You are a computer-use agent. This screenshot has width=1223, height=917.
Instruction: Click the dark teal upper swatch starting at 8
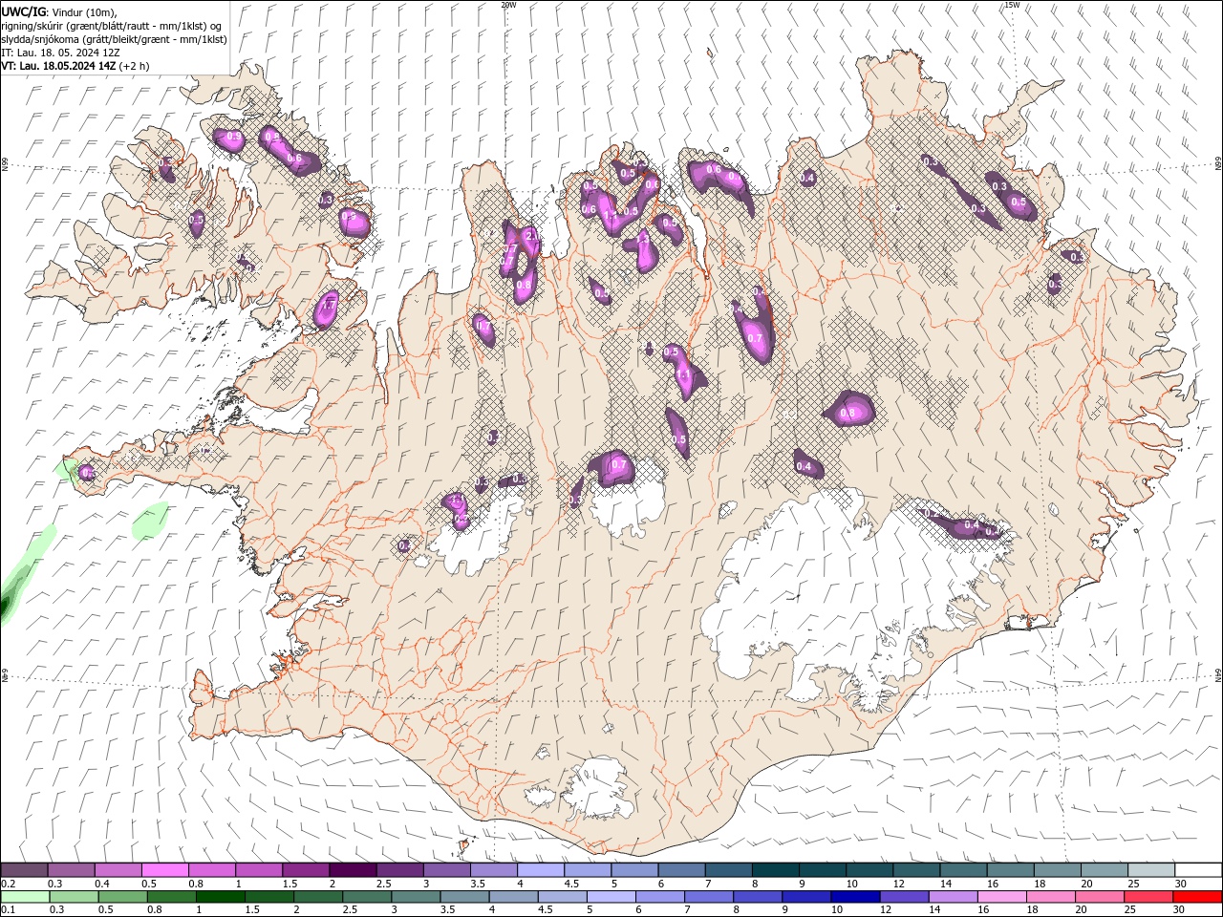pyautogui.click(x=774, y=870)
